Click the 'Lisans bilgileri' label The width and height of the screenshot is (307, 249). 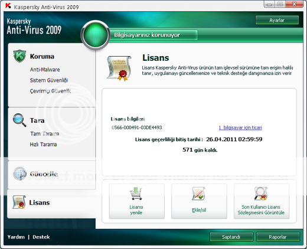[128, 119]
